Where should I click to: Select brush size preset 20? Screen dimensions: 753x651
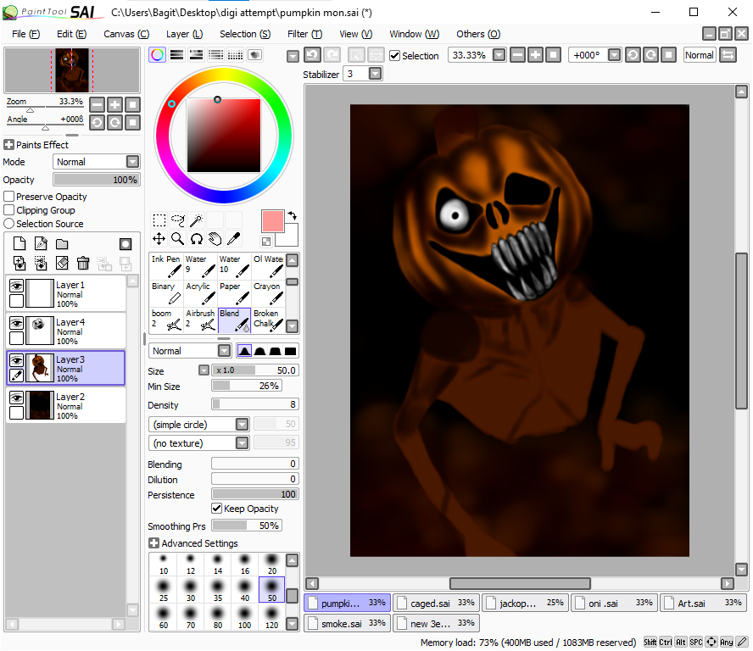pos(272,564)
